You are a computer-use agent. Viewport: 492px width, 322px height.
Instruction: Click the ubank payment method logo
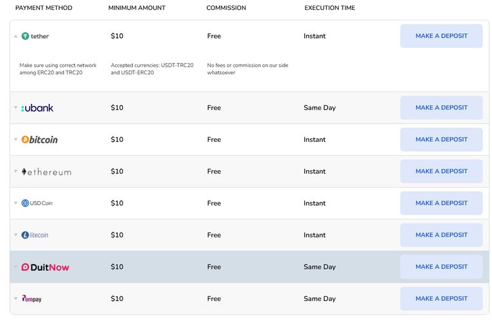[37, 108]
